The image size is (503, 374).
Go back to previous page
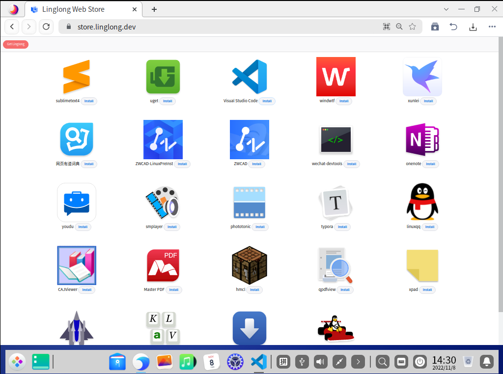12,27
